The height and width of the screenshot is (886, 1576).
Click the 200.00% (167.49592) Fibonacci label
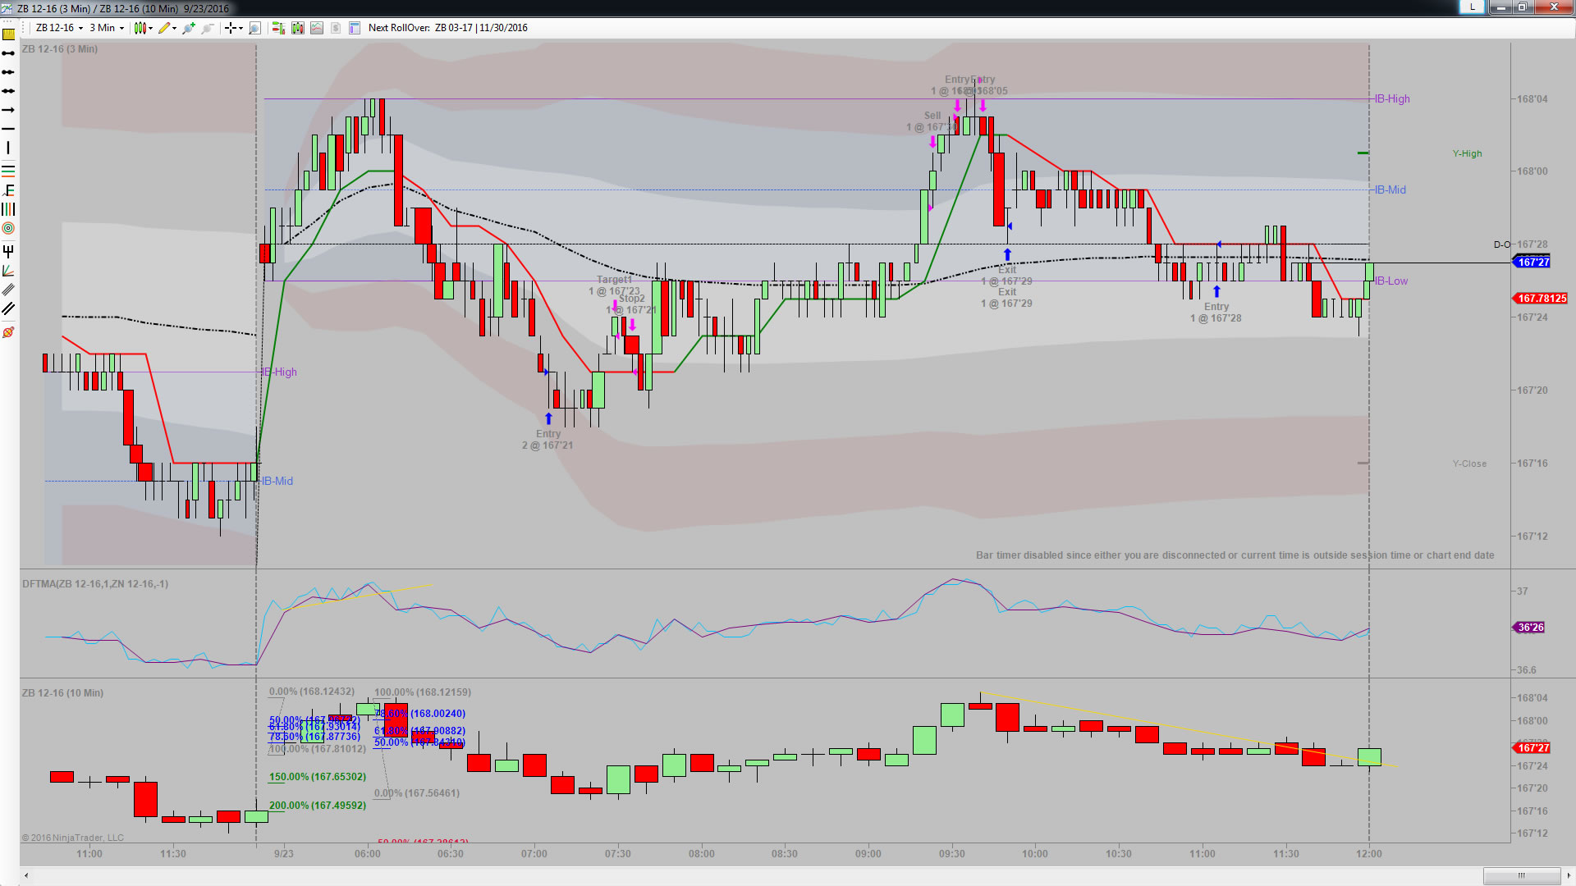pyautogui.click(x=318, y=806)
